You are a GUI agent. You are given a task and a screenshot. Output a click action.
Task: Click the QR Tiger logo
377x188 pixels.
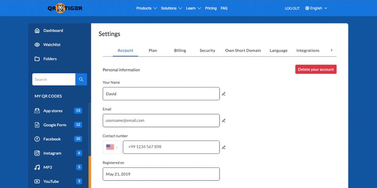point(65,8)
